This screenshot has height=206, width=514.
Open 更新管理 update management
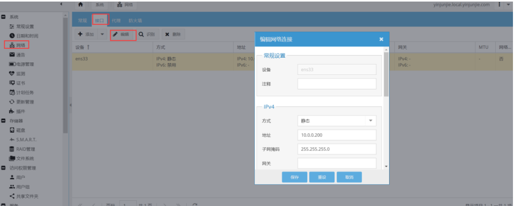click(x=22, y=101)
